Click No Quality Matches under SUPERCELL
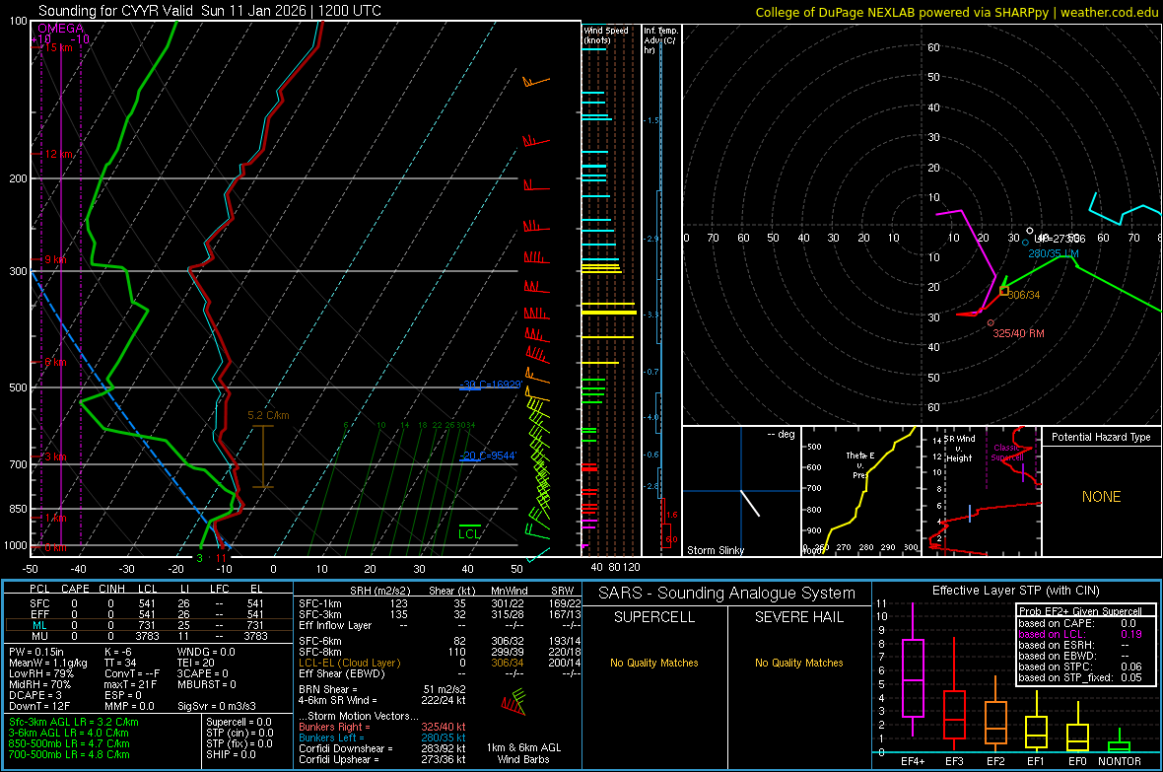1163x772 pixels. pyautogui.click(x=654, y=663)
